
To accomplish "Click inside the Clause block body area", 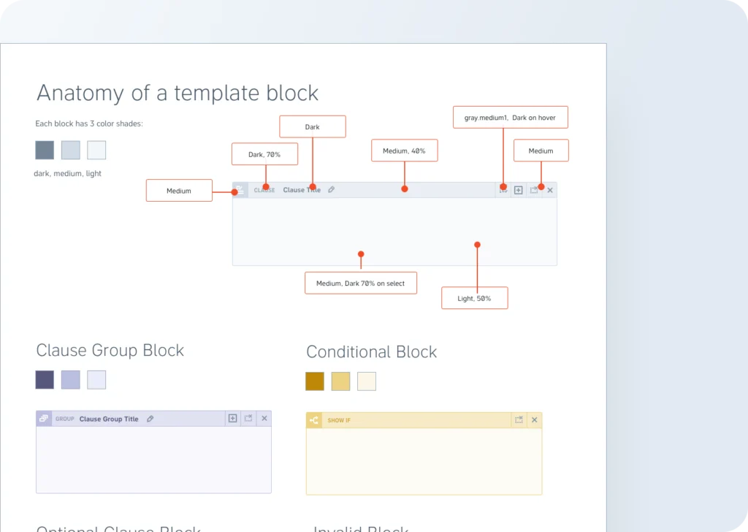I will tap(394, 232).
